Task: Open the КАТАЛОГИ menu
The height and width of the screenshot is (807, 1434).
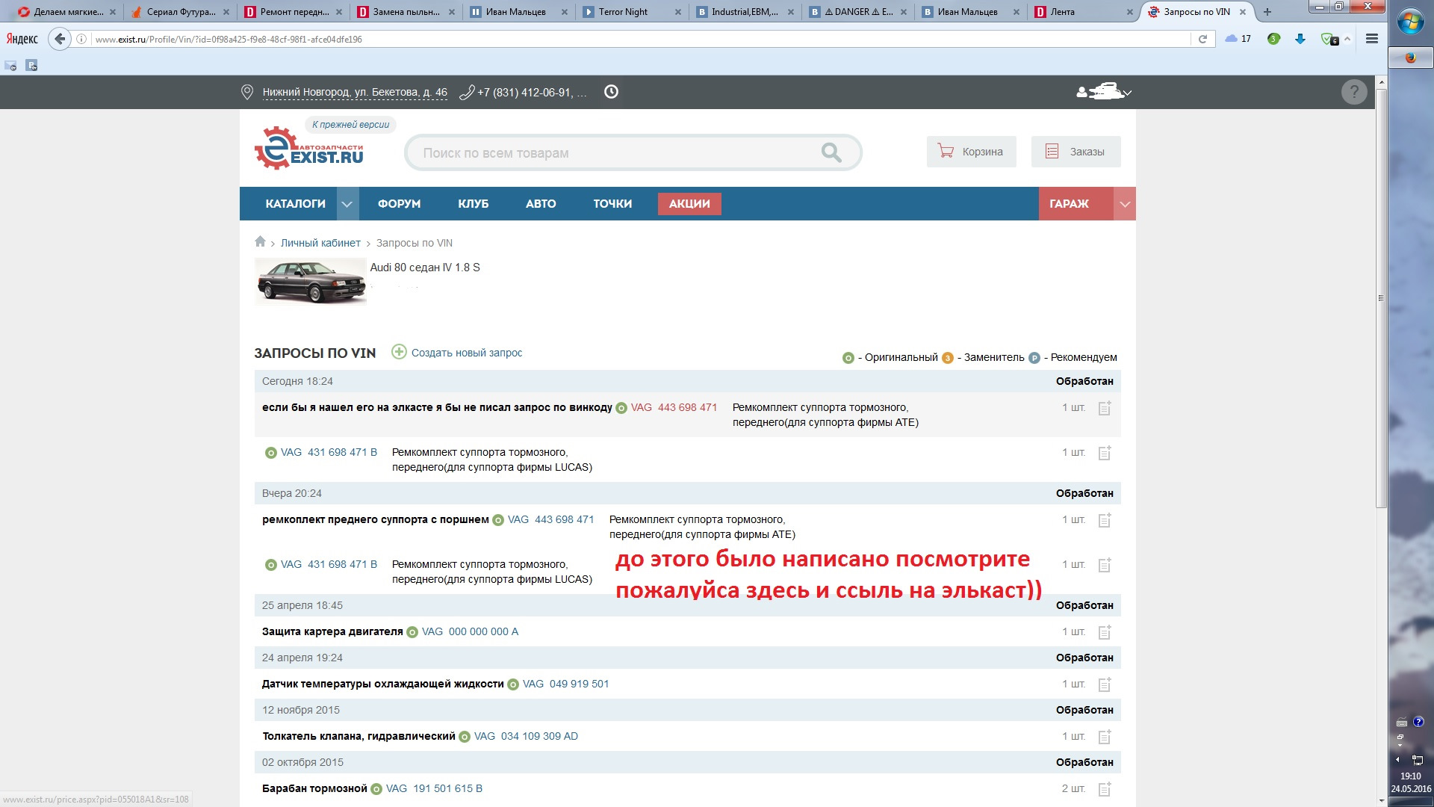Action: point(296,203)
